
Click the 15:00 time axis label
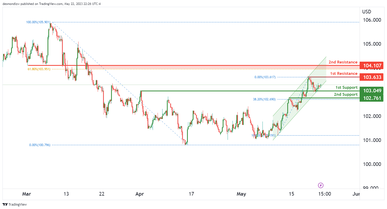tap(324, 194)
